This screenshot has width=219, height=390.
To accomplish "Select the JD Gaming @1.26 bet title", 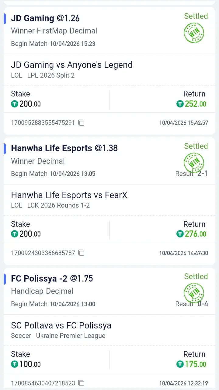I will 45,18.
